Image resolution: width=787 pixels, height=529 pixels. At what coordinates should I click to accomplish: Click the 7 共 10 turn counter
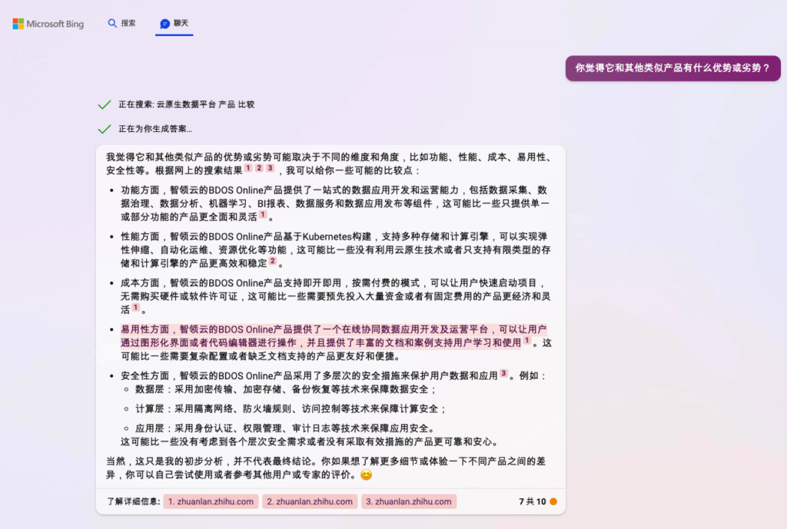click(x=532, y=501)
